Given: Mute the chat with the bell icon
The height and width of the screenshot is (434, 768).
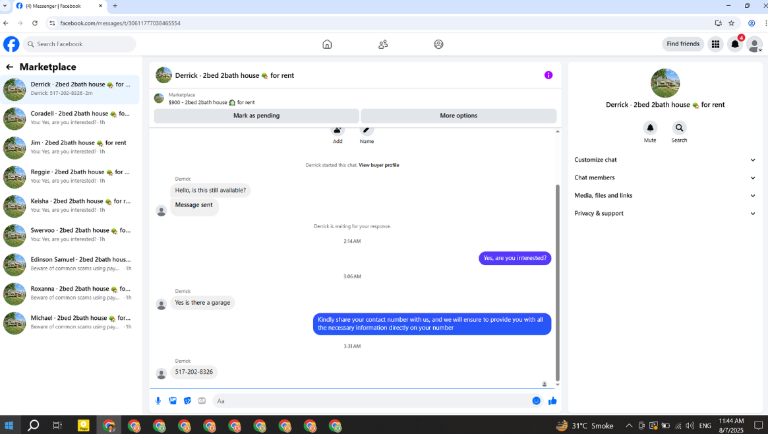Looking at the screenshot, I should 650,128.
